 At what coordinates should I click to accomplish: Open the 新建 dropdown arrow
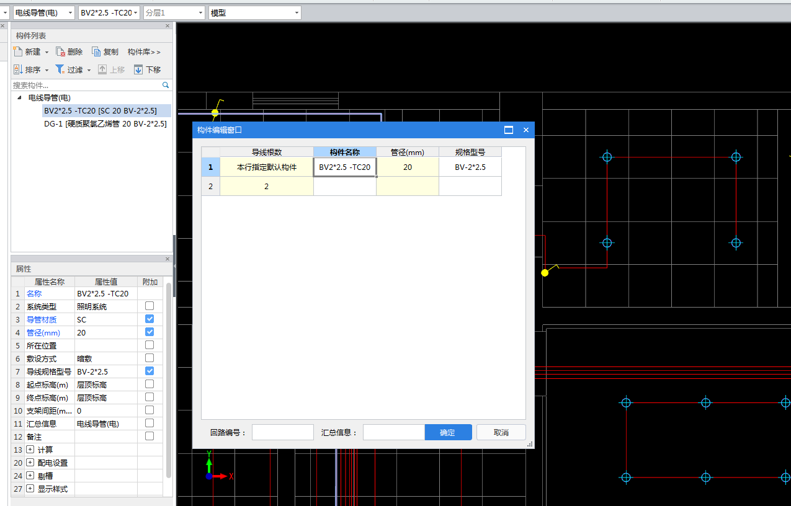point(47,53)
